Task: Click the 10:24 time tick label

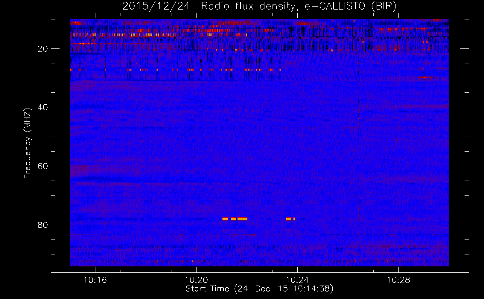Action: [297, 280]
